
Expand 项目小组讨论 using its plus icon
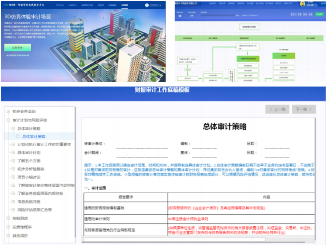click(x=13, y=177)
